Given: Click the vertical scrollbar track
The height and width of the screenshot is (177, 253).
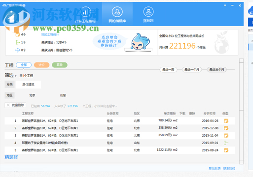Looking at the screenshot, I should [241, 112].
